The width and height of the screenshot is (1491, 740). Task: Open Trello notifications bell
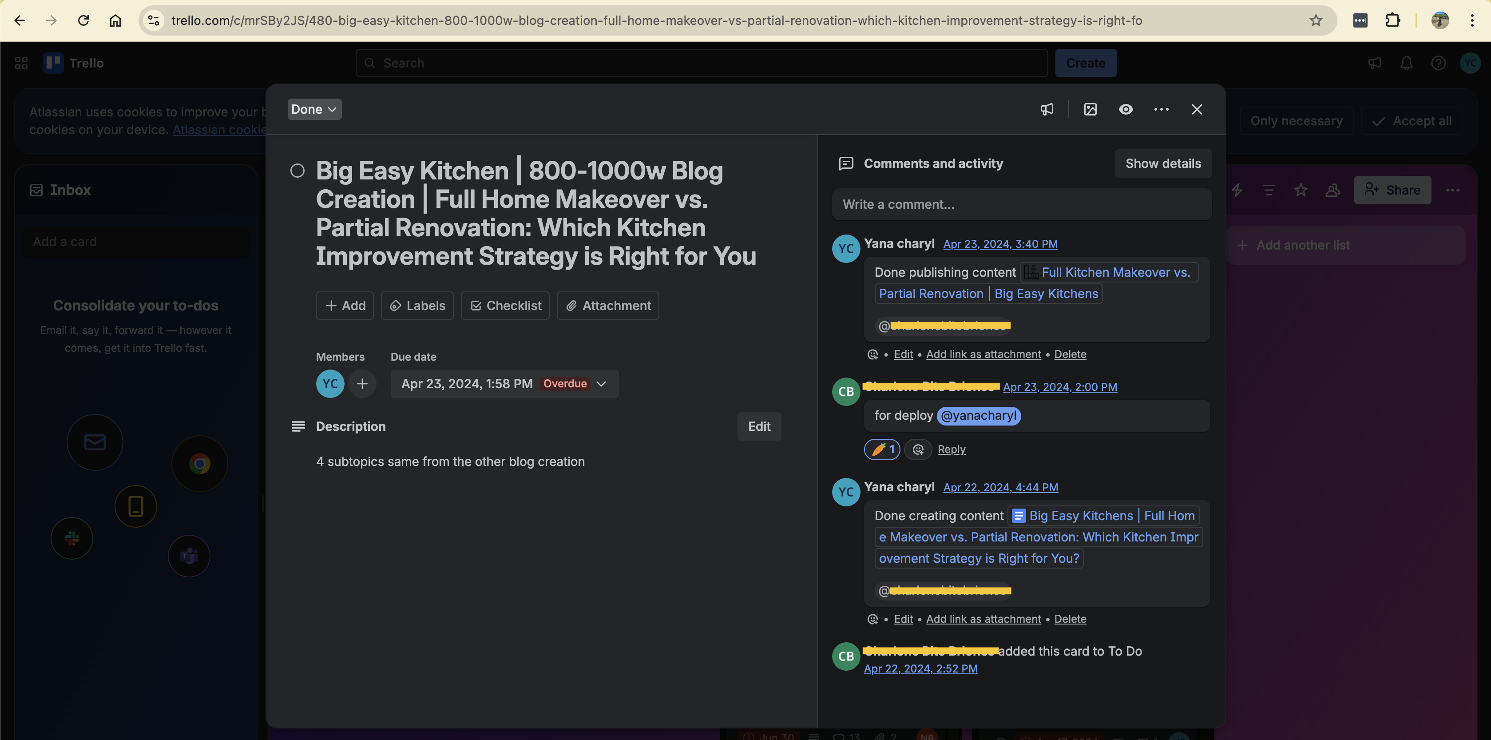click(1407, 63)
